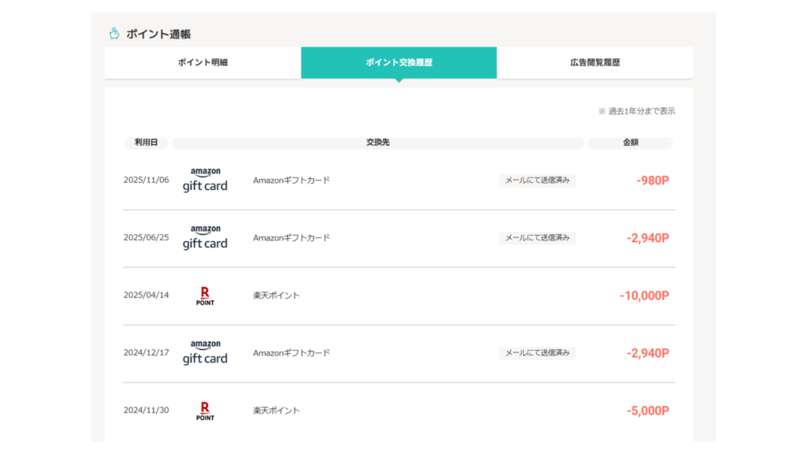Viewport: 807px width, 454px height.
Task: Click the -980P amount
Action: (x=653, y=180)
